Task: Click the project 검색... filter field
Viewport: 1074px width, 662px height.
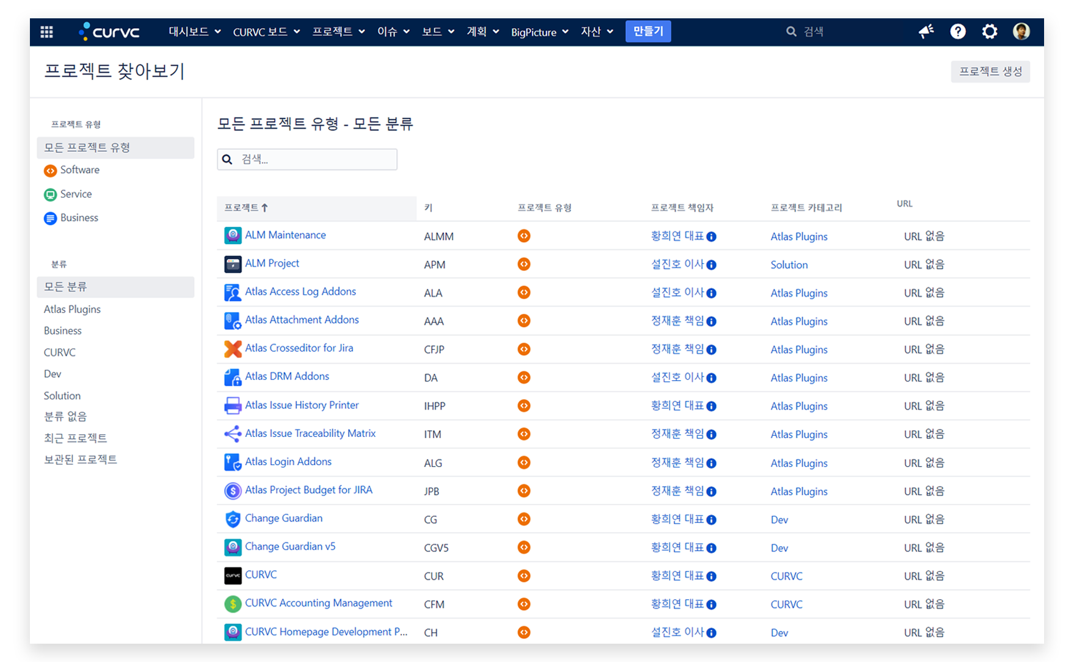Action: tap(307, 159)
